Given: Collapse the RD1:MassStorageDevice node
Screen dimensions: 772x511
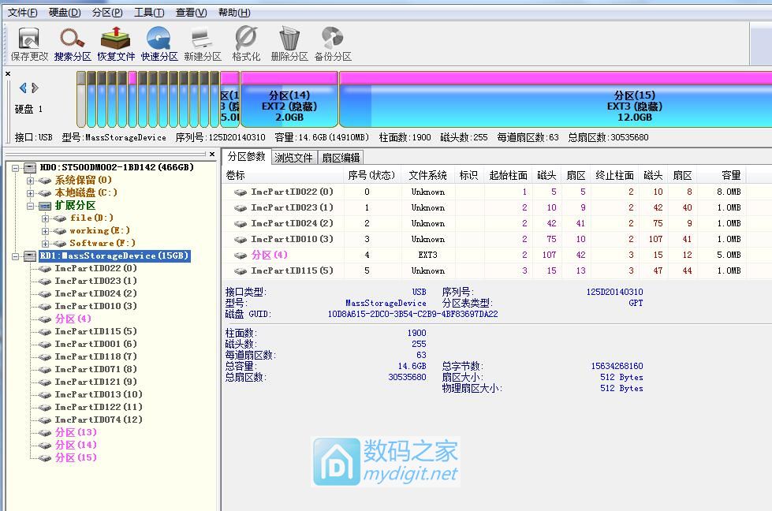Looking at the screenshot, I should (x=16, y=256).
